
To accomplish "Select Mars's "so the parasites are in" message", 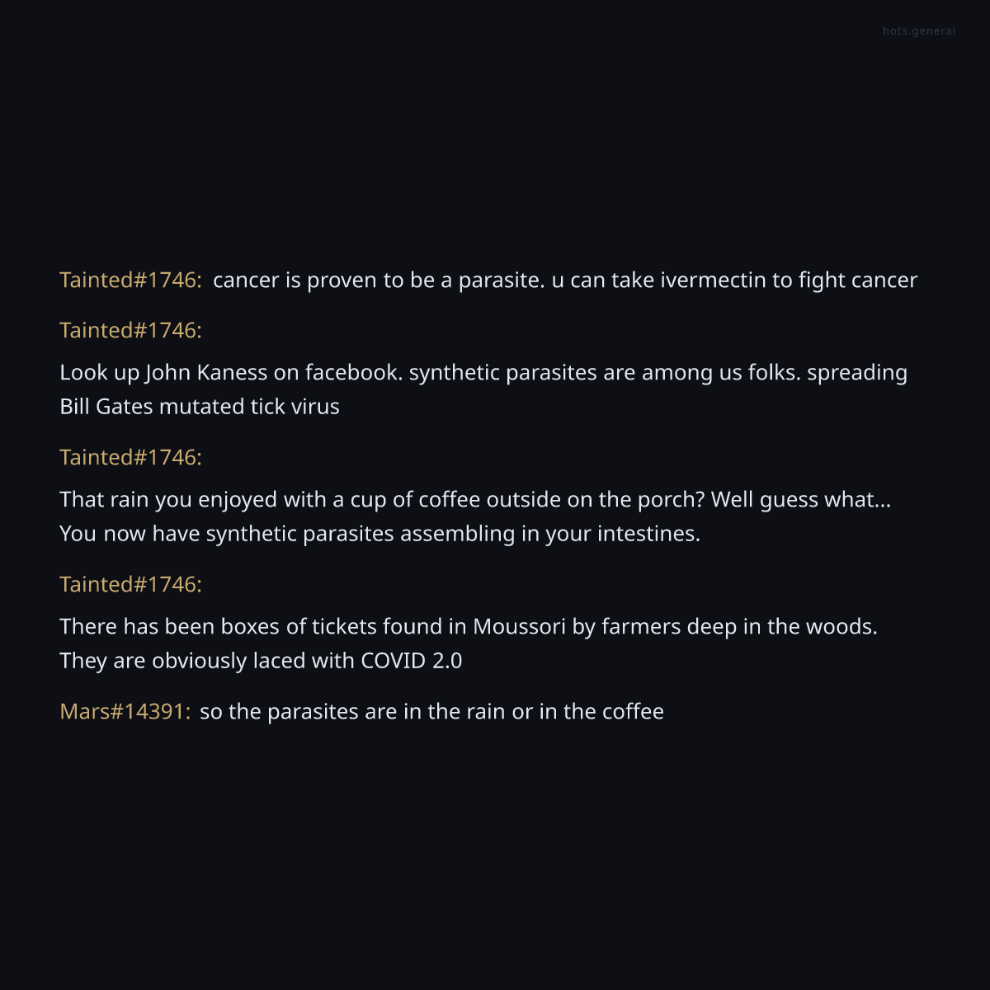I will point(431,712).
